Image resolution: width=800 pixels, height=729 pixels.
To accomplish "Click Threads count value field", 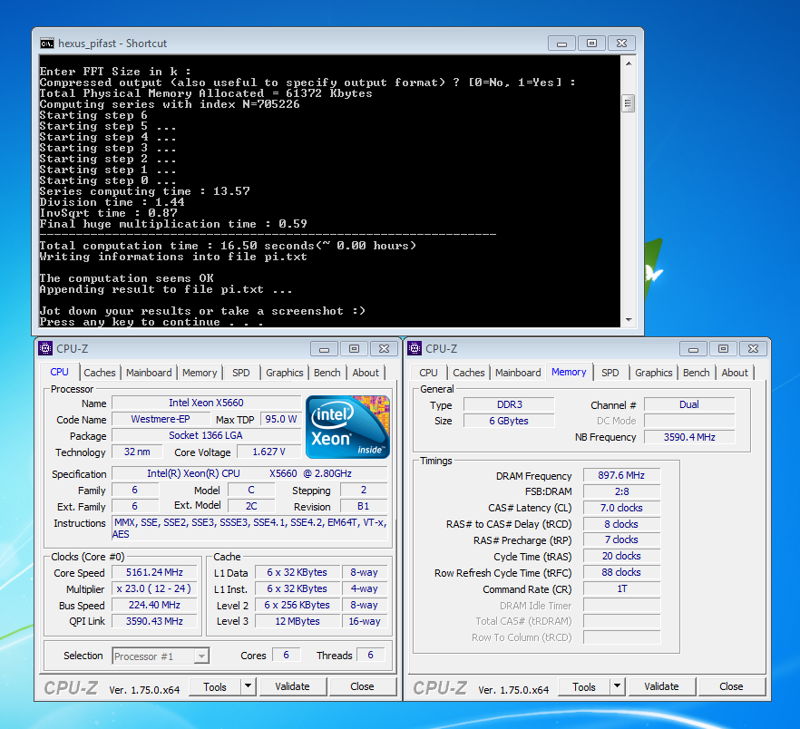I will pos(370,655).
